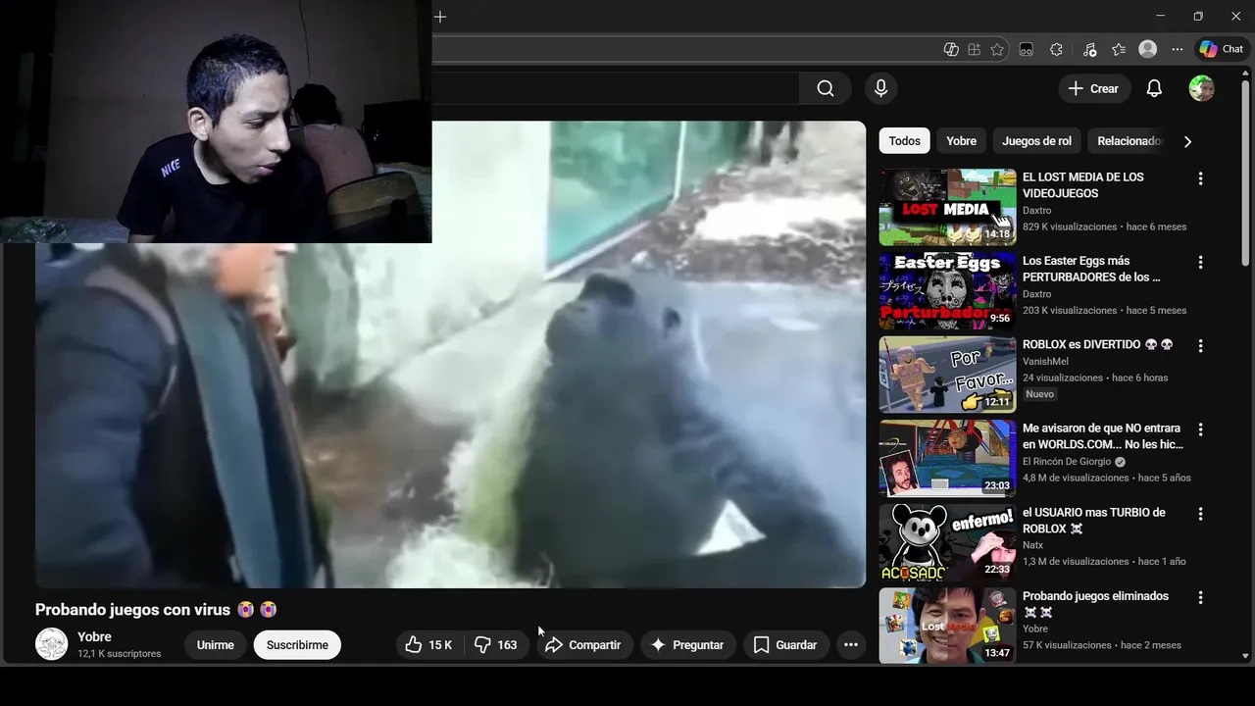Open the WORLDS.COM video thumbnail
The image size is (1255, 706).
(x=947, y=459)
